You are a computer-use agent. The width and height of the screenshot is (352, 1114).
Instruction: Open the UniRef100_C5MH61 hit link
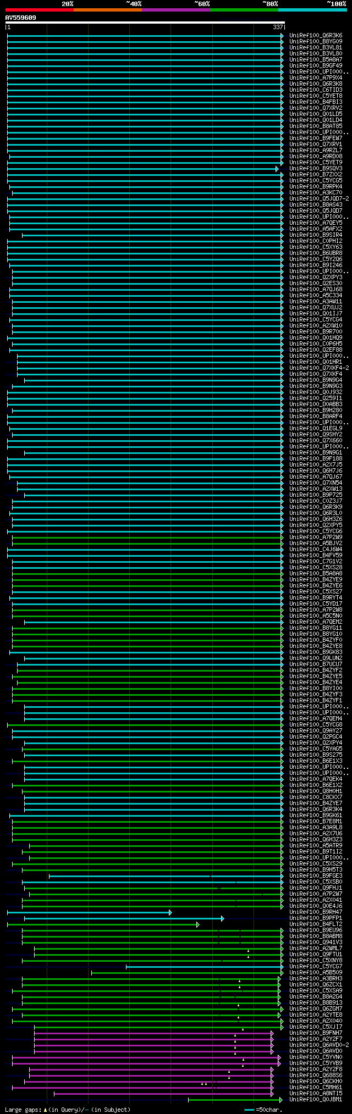316,1088
